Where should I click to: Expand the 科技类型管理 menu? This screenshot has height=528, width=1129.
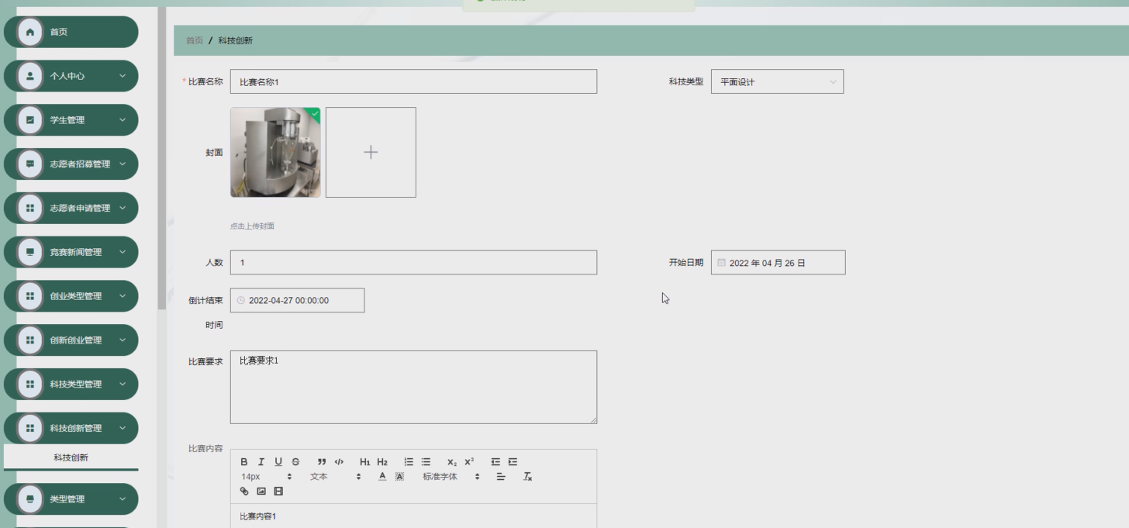tap(71, 385)
